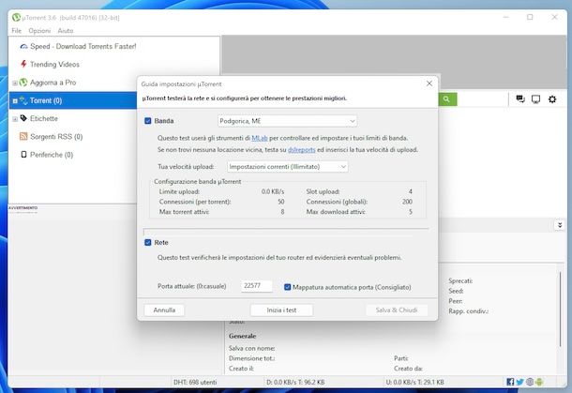The image size is (572, 393).
Task: Click the Connessioni (globali) 200 value
Action: click(407, 202)
